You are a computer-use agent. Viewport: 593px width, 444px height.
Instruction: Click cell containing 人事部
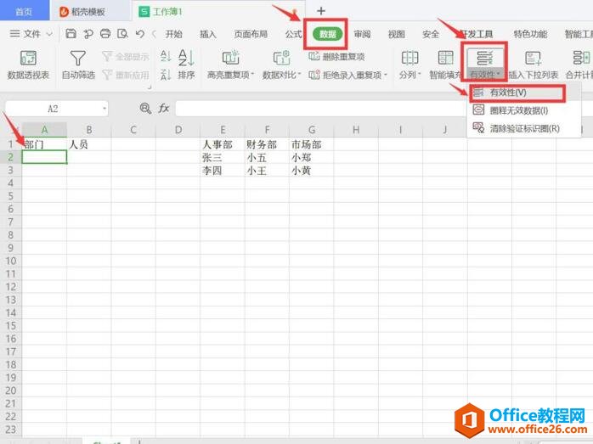click(x=223, y=144)
